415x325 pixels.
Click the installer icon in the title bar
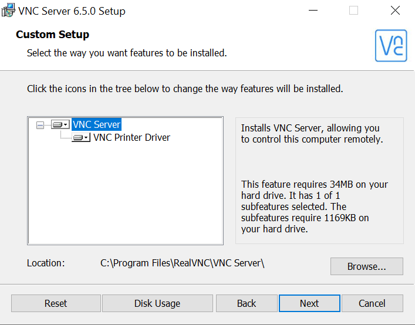[8, 11]
